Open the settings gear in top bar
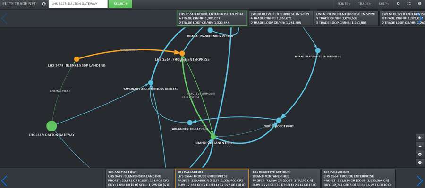The width and height of the screenshot is (425, 188). point(398,4)
